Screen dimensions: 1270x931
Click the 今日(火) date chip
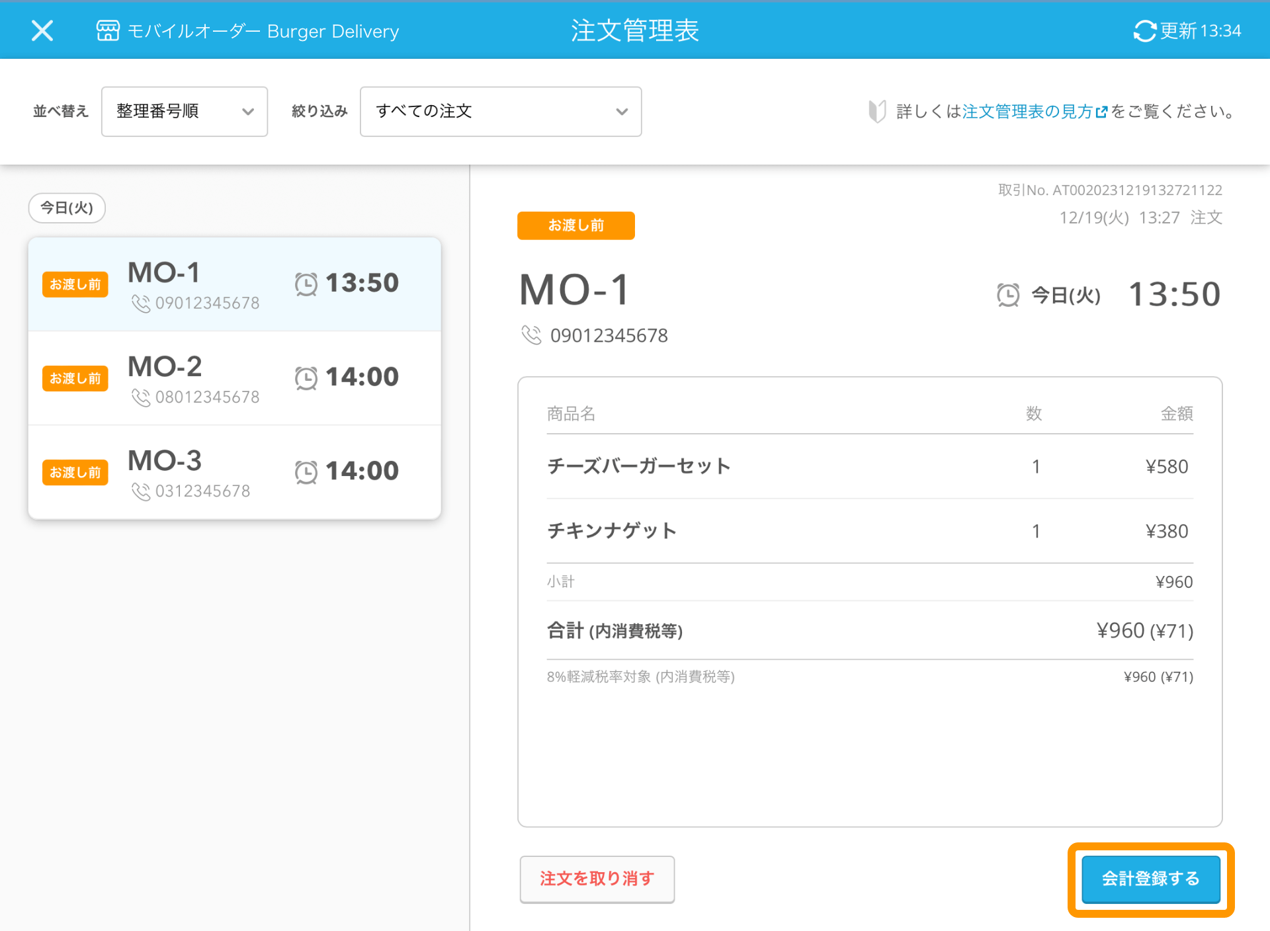tap(67, 208)
